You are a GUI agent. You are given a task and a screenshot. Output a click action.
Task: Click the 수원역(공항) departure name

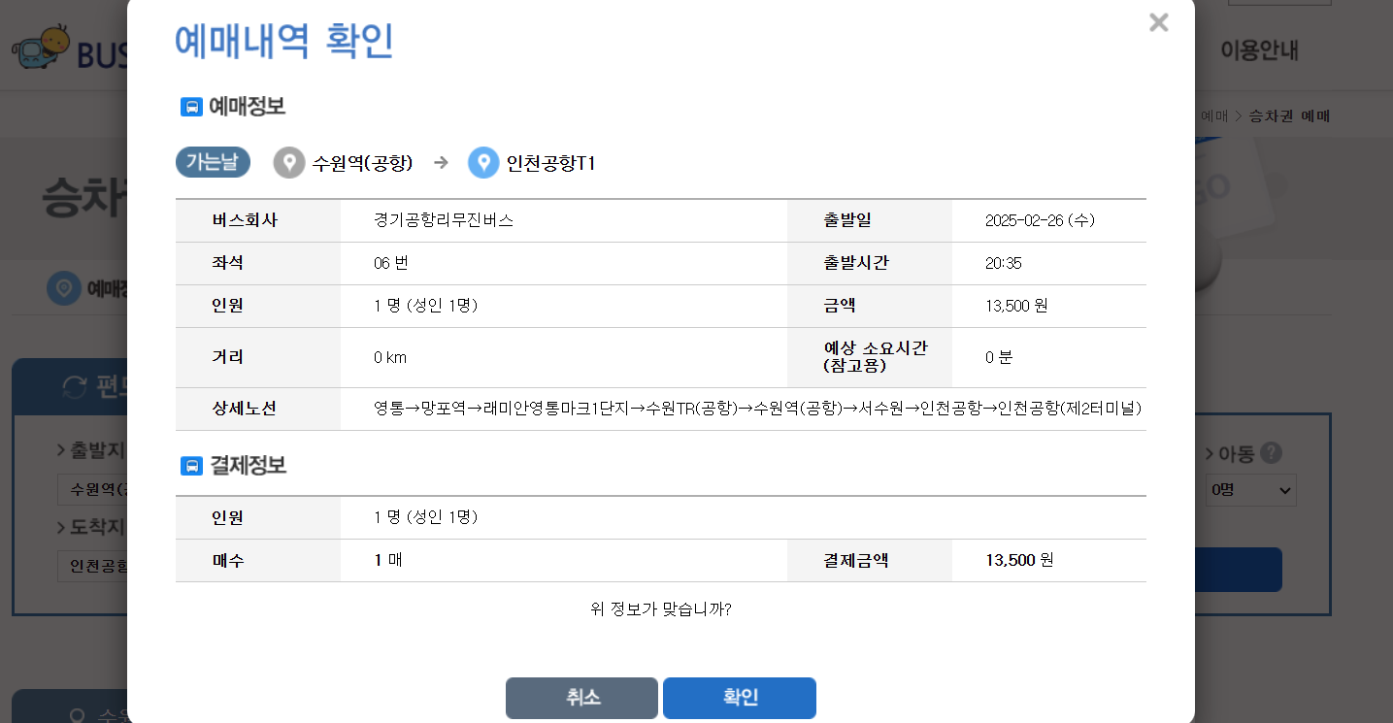pos(363,163)
